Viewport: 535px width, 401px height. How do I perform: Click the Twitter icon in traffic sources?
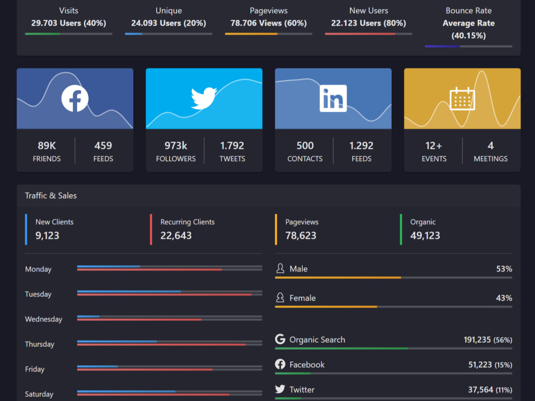280,389
